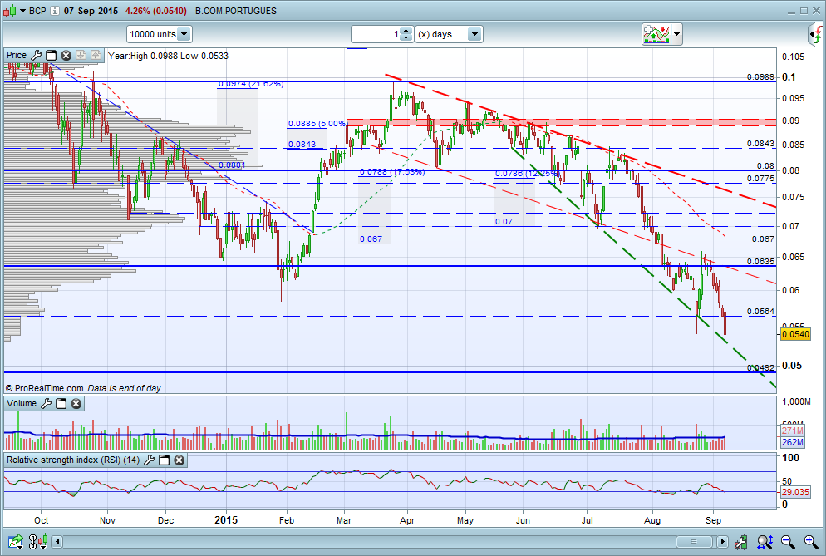Close the Volume panel

click(76, 404)
